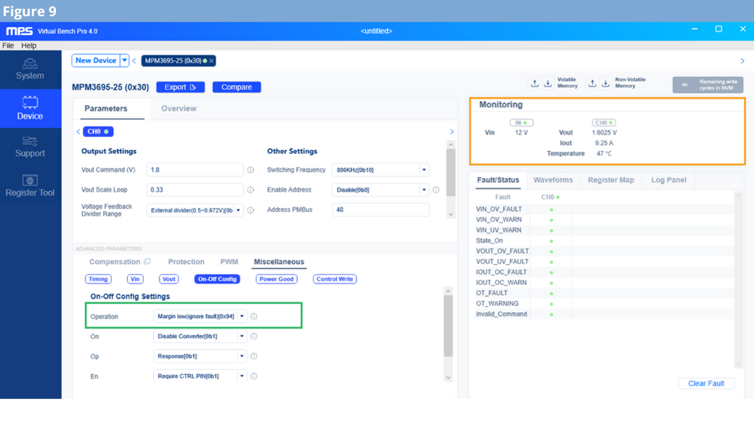Screen dimensions: 754x424
Task: Click the download arrow icon for Volatile Memory
Action: pos(548,83)
